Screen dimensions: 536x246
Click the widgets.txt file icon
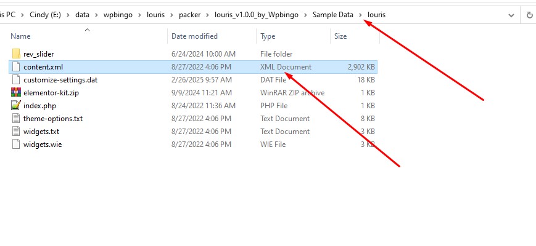point(17,132)
